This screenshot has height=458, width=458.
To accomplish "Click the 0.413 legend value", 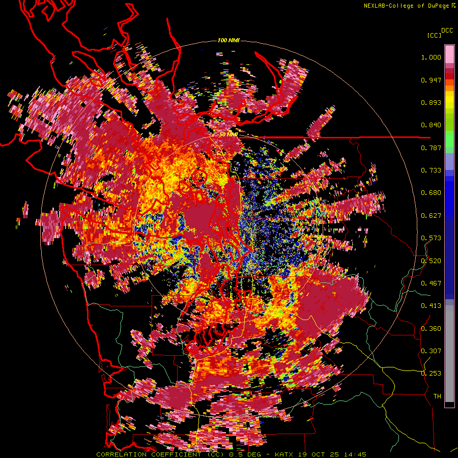I will 431,306.
